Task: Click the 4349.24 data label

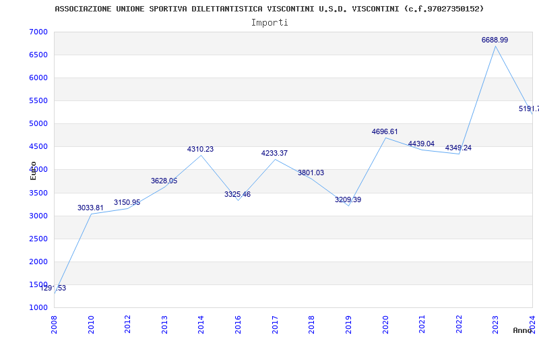Action: coord(458,148)
